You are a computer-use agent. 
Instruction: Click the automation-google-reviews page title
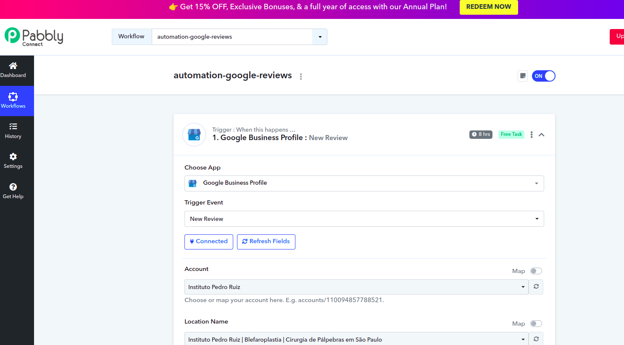[233, 75]
